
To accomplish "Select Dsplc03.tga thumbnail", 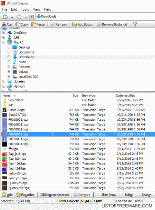I will tap(4, 110).
